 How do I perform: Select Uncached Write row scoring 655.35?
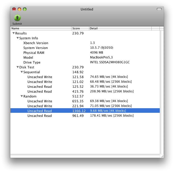[x=85, y=101]
